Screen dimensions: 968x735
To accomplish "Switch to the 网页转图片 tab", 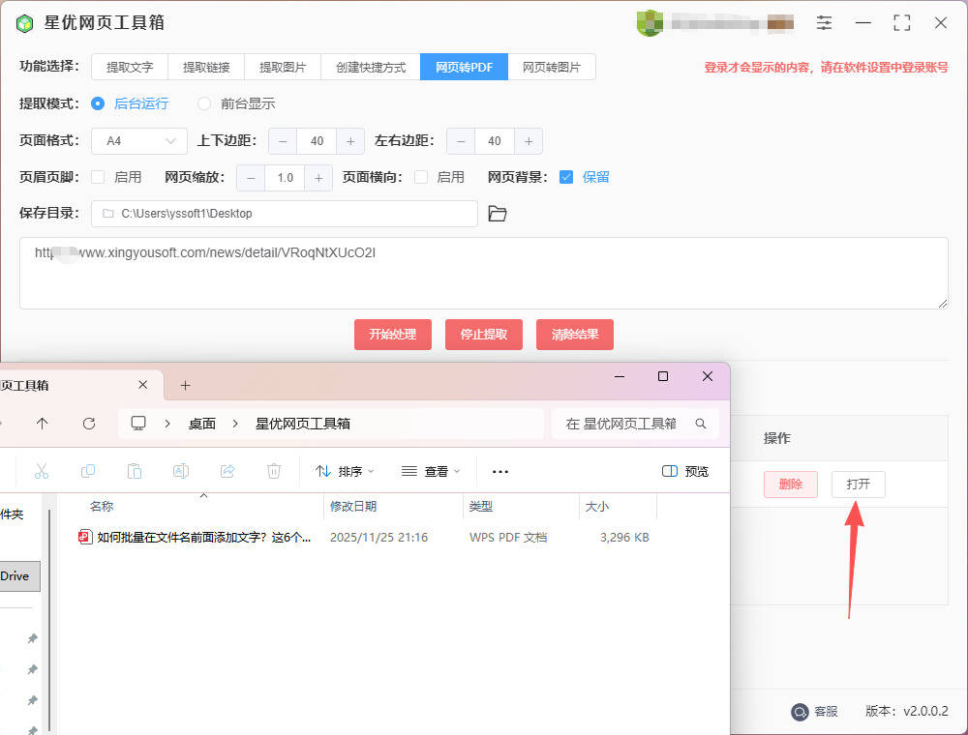I will point(552,67).
